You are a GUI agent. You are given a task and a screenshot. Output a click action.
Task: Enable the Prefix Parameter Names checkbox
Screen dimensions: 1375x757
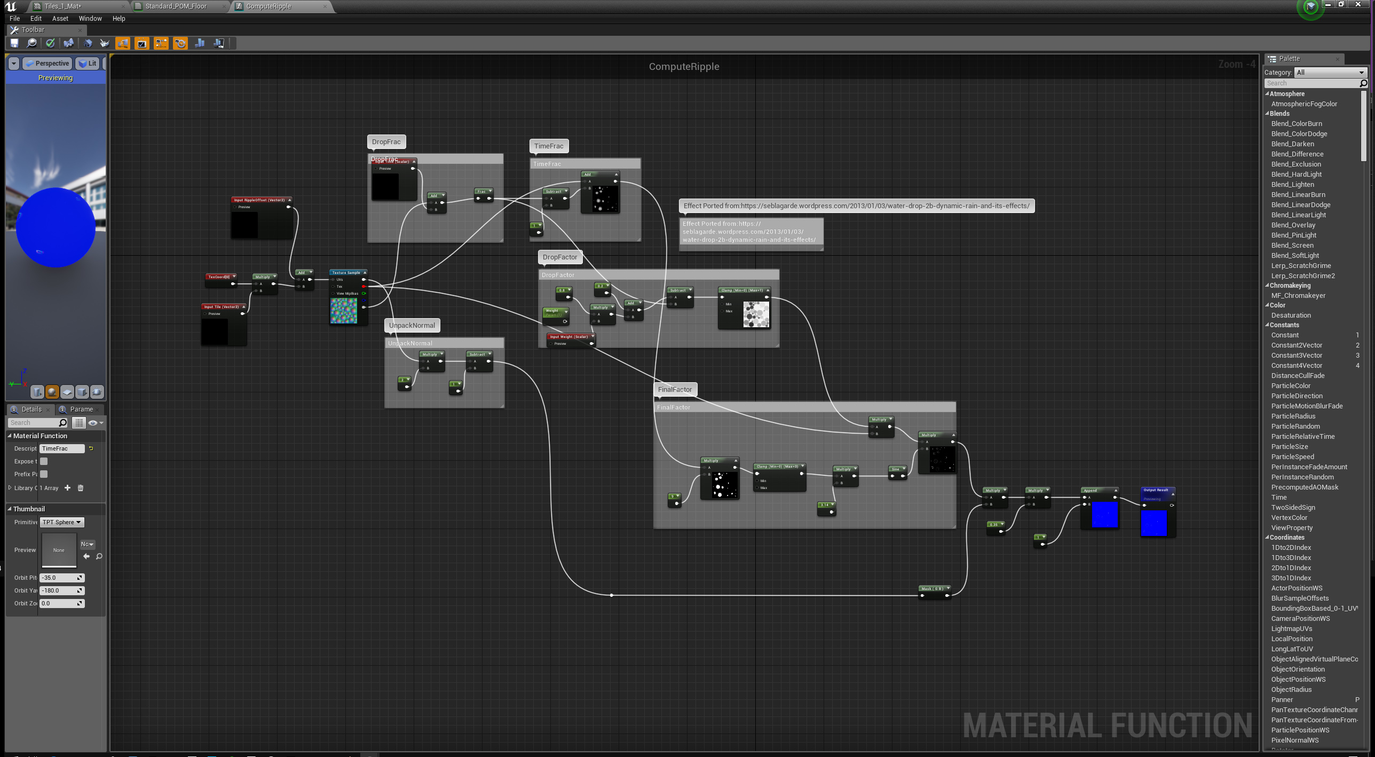pos(44,474)
